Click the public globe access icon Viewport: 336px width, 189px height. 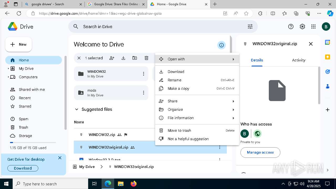click(x=258, y=134)
